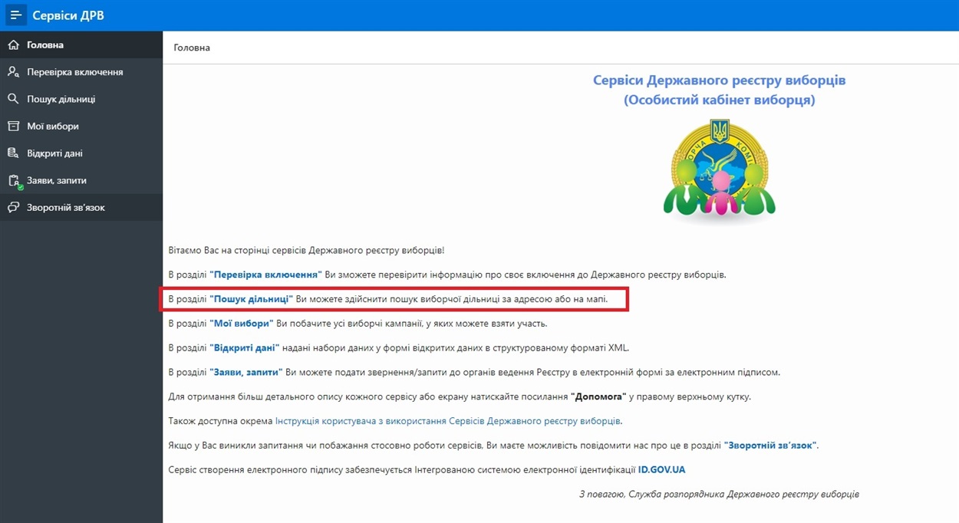Click the chat bubble icon for Зворотній зв'язок
The image size is (959, 523).
tap(13, 208)
